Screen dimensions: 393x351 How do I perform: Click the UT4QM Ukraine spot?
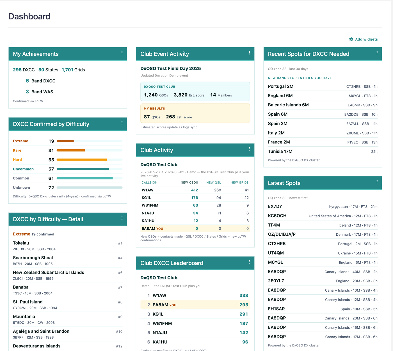click(323, 253)
